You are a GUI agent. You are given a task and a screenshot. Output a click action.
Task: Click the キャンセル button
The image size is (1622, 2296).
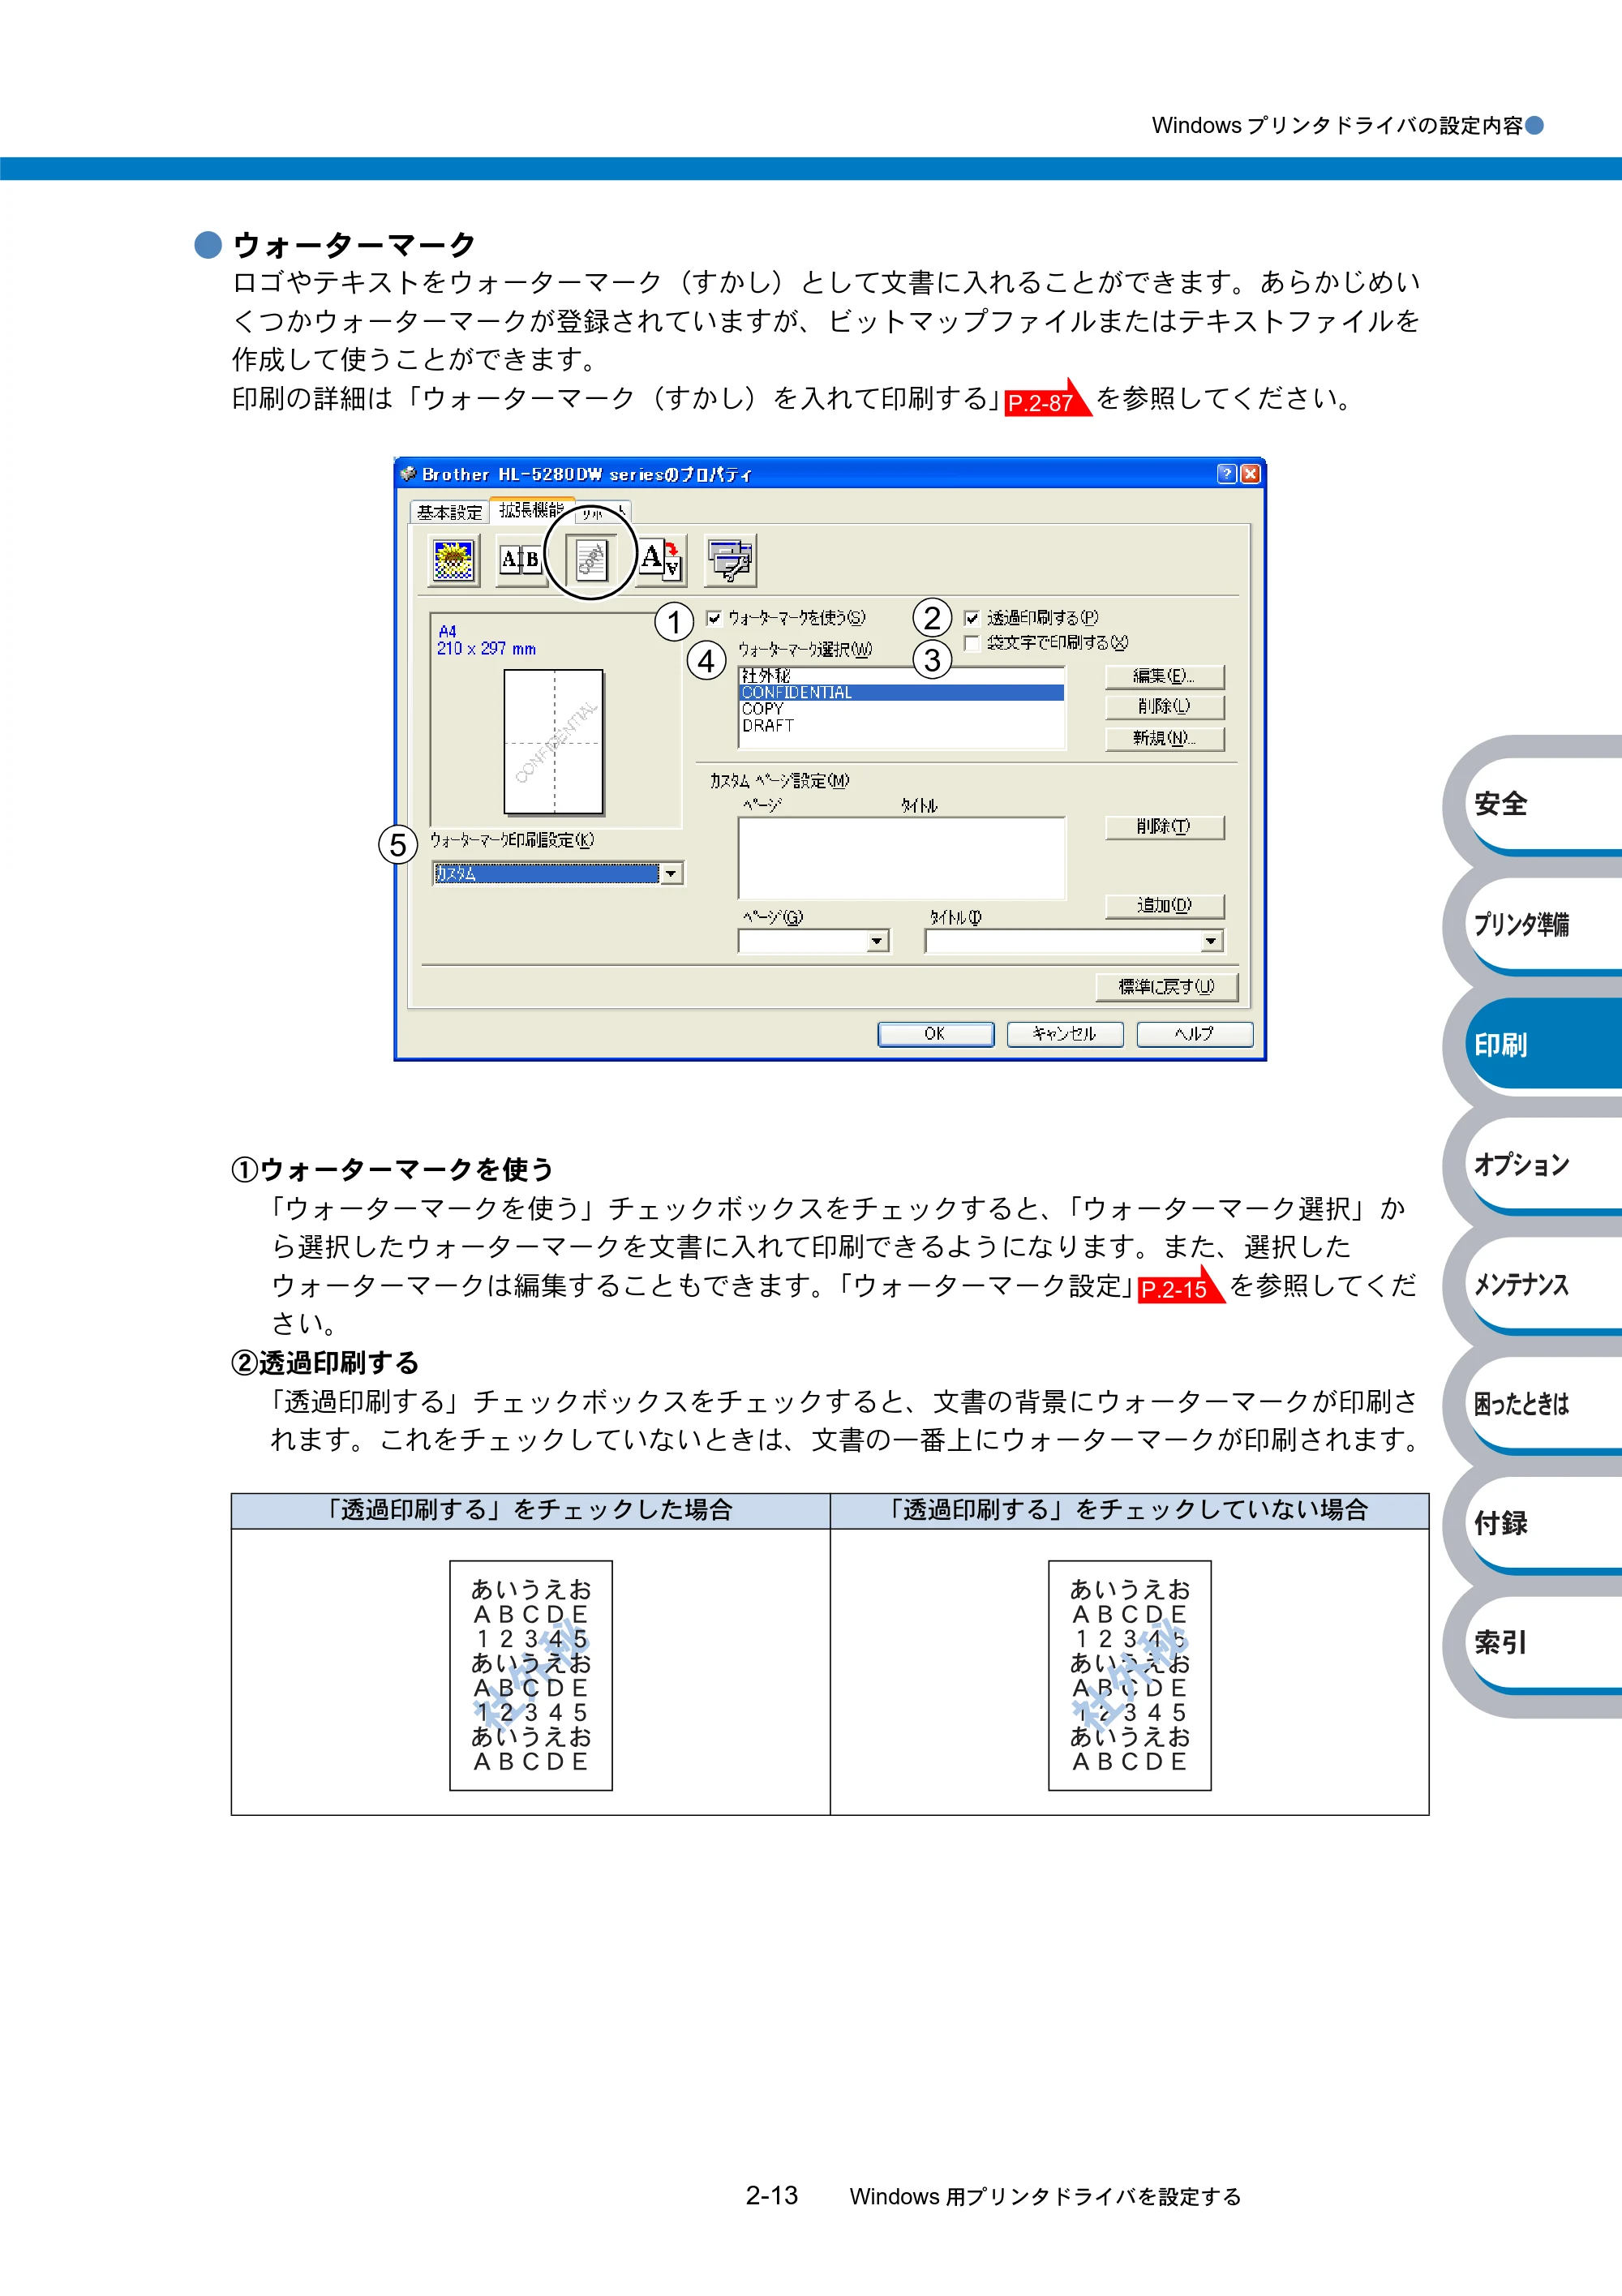point(1065,1034)
